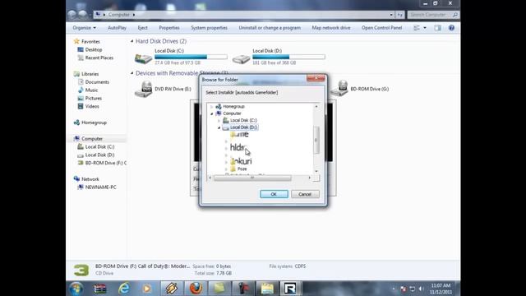Open Network in the navigation pane

[x=90, y=179]
